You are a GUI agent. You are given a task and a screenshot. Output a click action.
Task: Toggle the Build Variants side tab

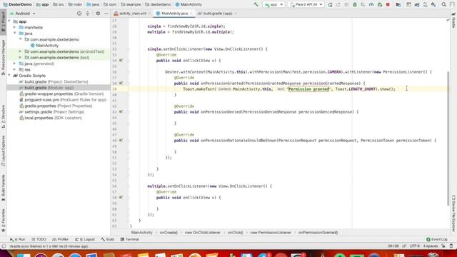pyautogui.click(x=3, y=188)
